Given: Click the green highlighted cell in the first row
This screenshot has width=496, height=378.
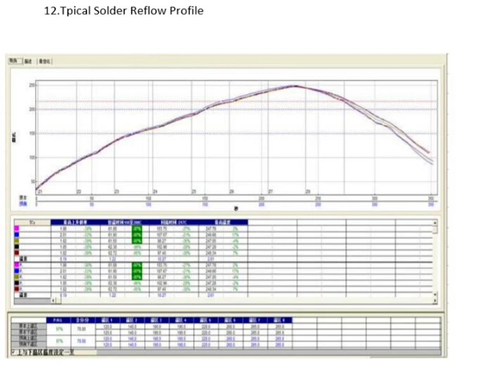Looking at the screenshot, I should 136,228.
